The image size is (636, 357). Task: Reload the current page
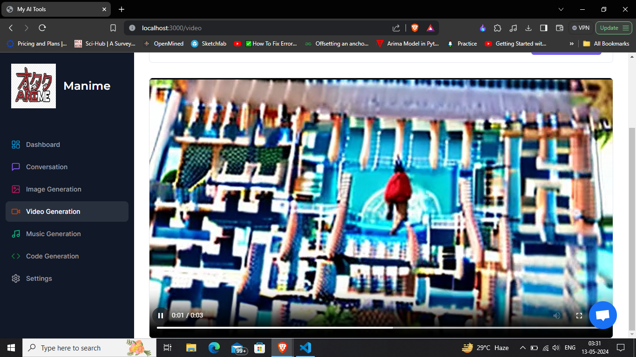click(42, 28)
